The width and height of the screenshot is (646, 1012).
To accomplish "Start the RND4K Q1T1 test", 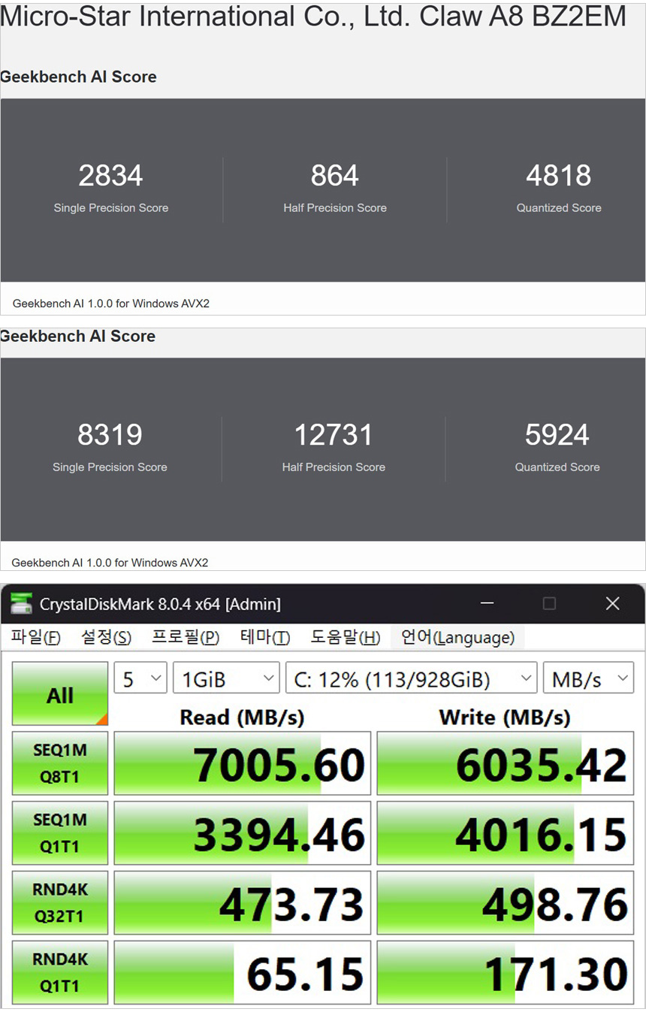I will pos(60,972).
